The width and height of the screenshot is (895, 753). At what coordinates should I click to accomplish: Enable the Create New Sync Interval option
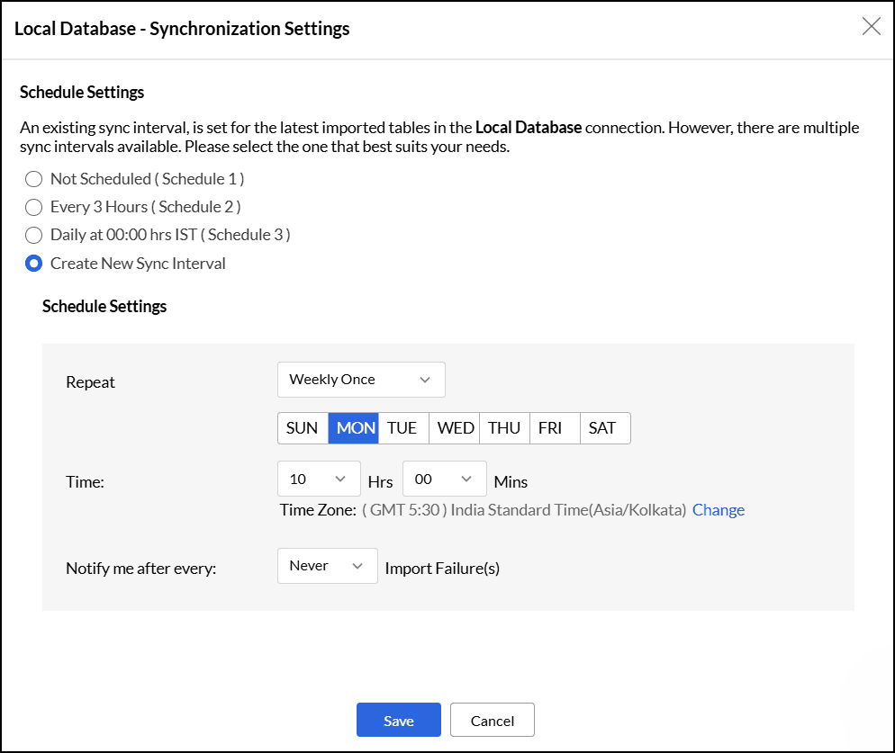click(x=33, y=264)
